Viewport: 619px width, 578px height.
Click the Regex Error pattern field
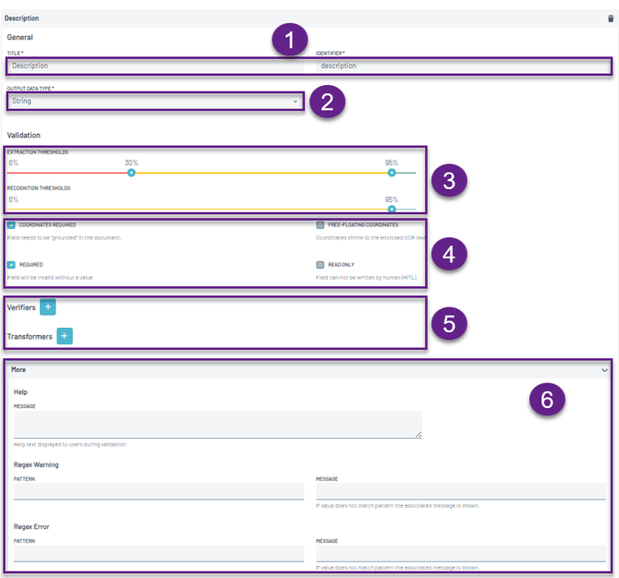coord(158,553)
